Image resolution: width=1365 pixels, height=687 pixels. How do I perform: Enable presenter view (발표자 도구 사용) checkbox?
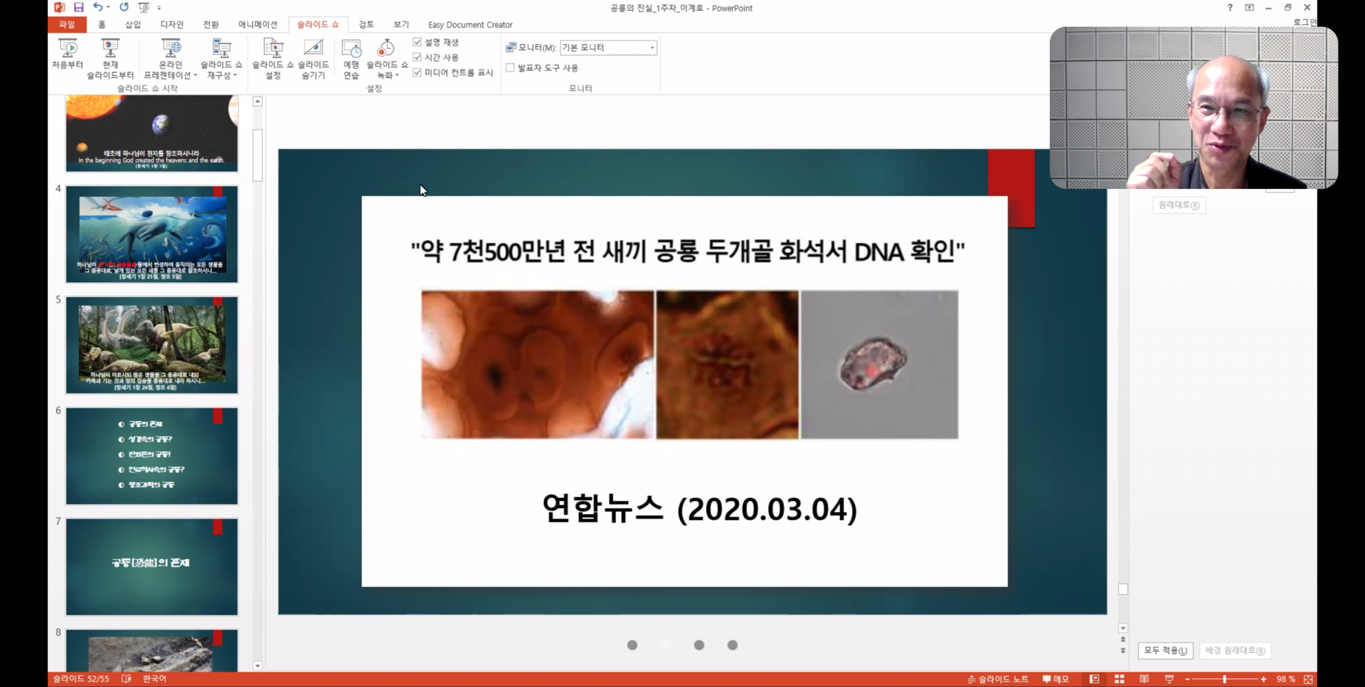510,67
